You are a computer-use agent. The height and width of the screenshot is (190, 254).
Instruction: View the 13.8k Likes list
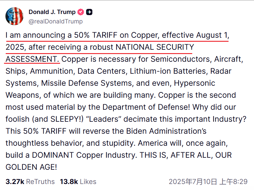tap(78, 182)
